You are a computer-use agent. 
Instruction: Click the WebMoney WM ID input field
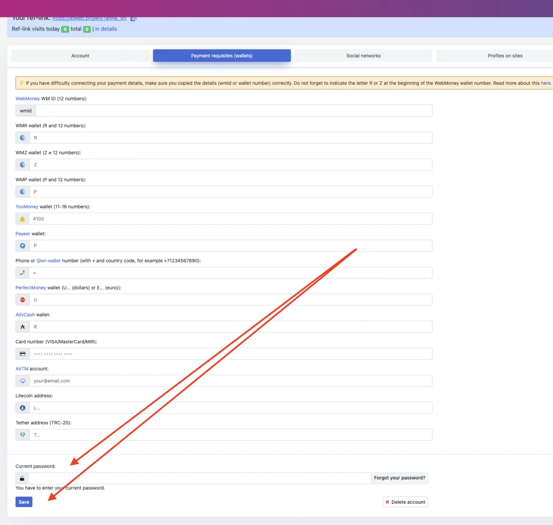coord(234,111)
